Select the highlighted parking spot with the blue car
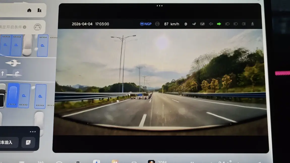 [x=13, y=95]
